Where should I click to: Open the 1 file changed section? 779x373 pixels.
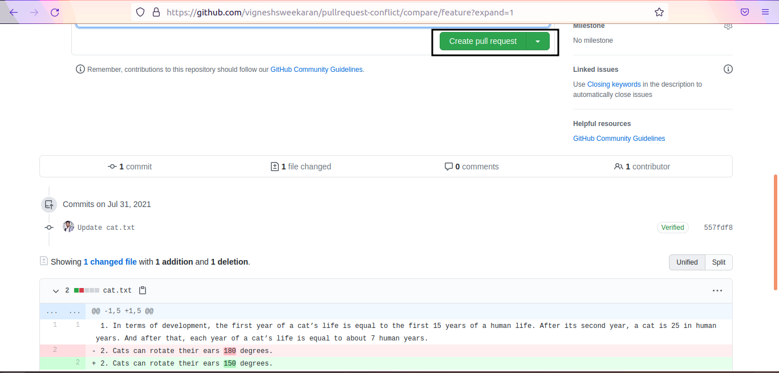(301, 166)
